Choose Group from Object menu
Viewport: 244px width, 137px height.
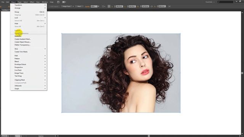click(29, 12)
